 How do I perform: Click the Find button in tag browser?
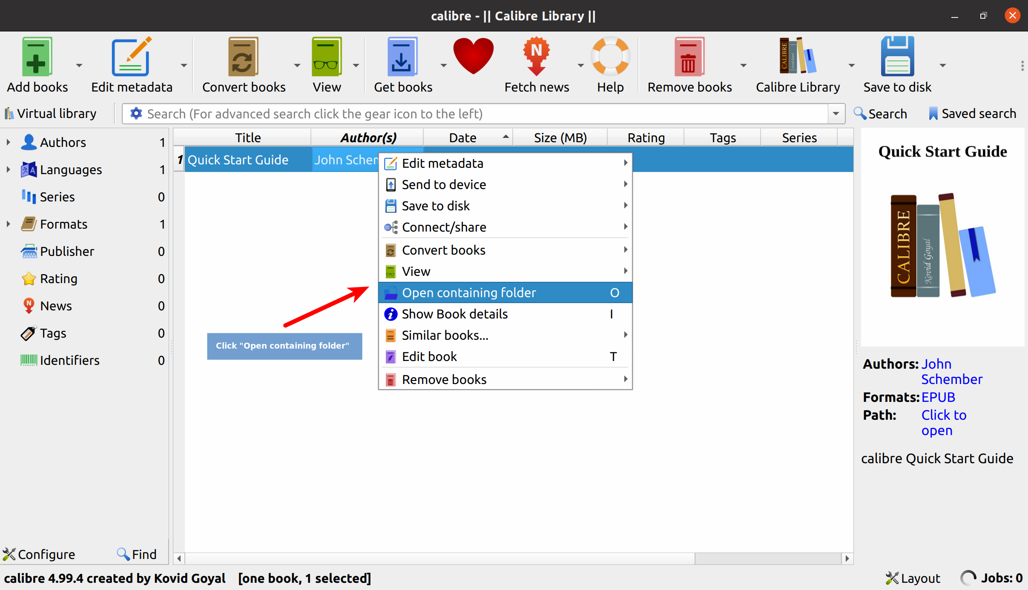click(137, 554)
